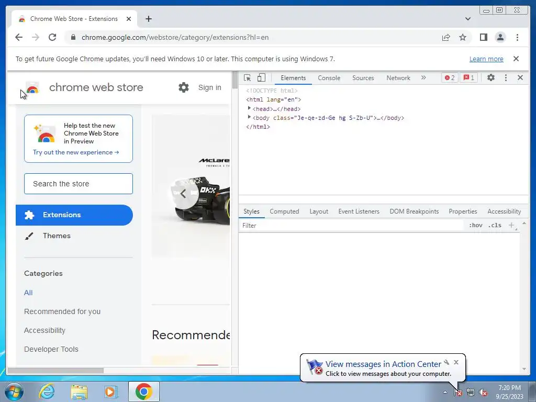Open Learn more link in infobar
Screen dimensions: 536x402
click(x=486, y=59)
